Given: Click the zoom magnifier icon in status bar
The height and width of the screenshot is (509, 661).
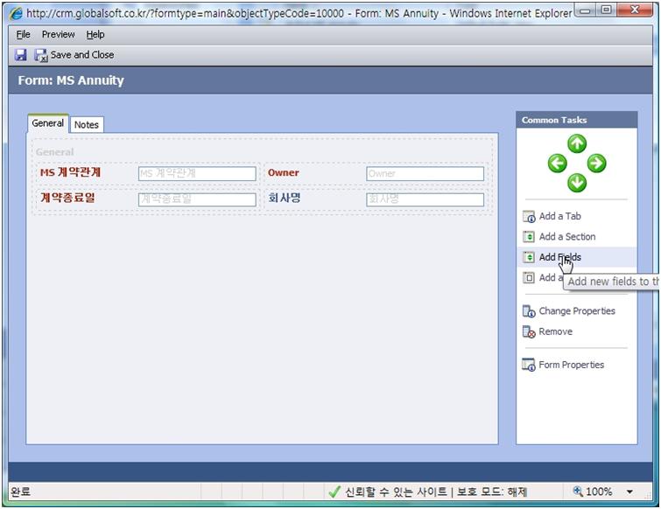Looking at the screenshot, I should click(578, 491).
